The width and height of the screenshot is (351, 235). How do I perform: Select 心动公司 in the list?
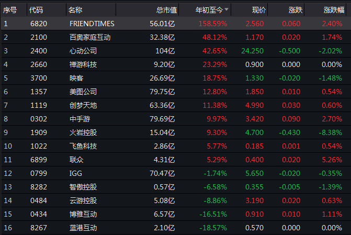tap(83, 51)
